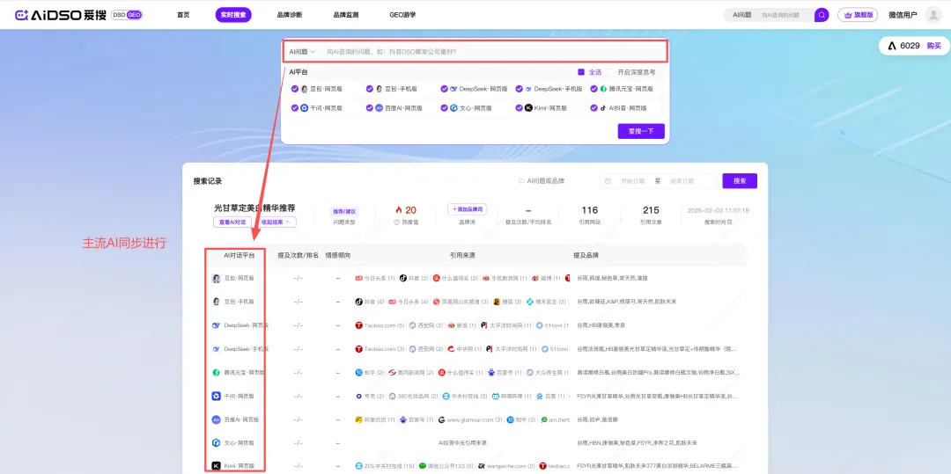Click the 推荐/建议 question type tag

click(344, 211)
